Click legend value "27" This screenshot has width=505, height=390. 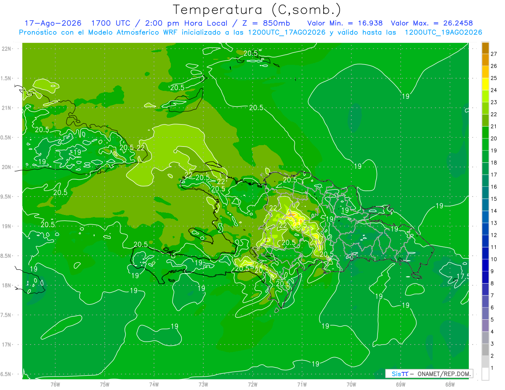(494, 54)
